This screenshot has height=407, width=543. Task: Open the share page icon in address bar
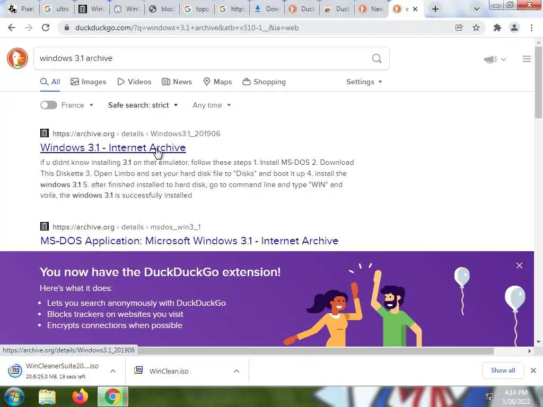(x=459, y=28)
